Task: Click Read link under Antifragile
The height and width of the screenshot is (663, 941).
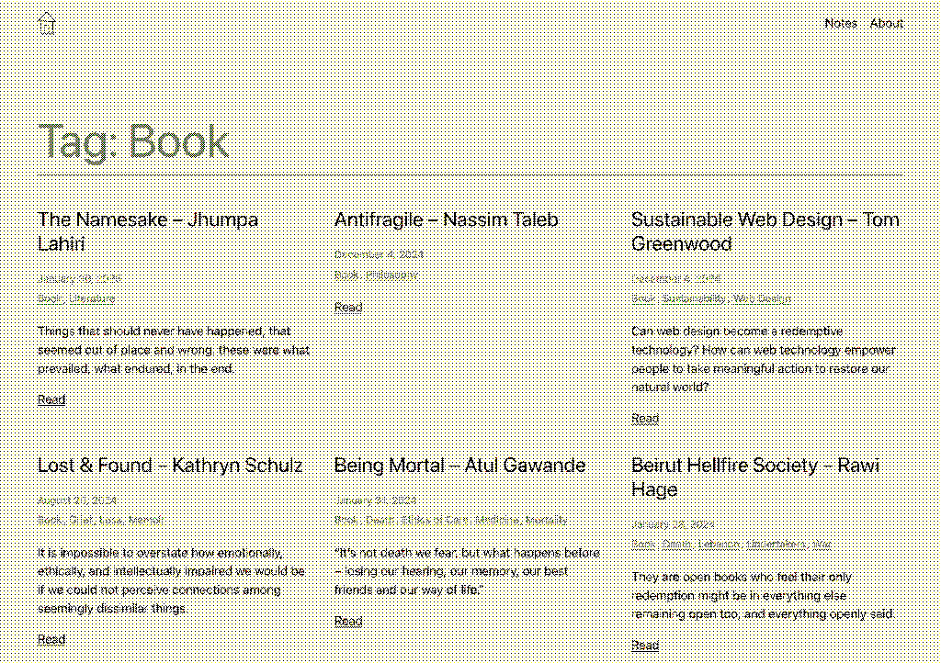Action: pyautogui.click(x=348, y=307)
